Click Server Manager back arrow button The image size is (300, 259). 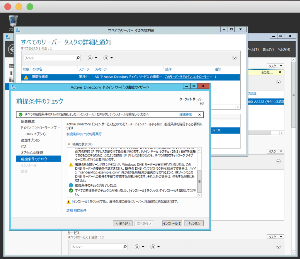pos(11,49)
